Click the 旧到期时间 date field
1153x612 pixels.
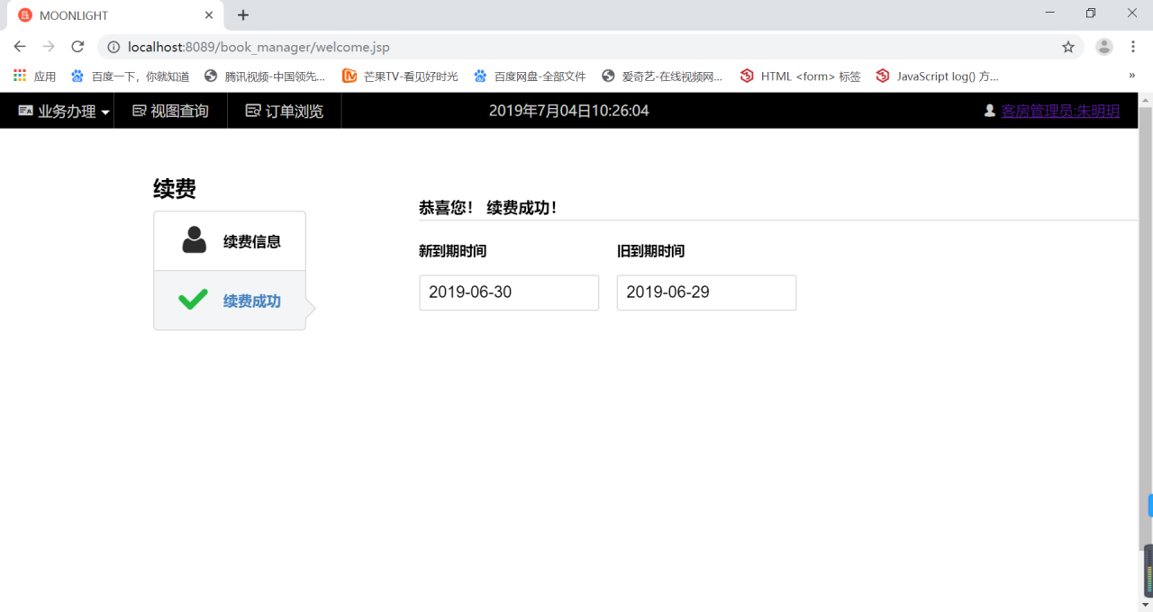click(706, 292)
